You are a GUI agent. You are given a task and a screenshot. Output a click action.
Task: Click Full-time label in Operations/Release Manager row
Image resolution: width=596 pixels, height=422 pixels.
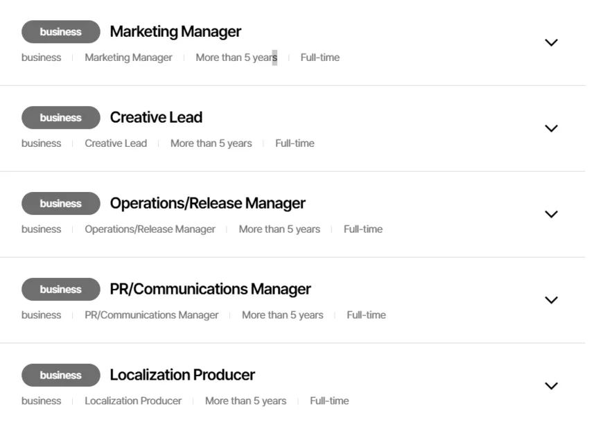[x=362, y=229]
